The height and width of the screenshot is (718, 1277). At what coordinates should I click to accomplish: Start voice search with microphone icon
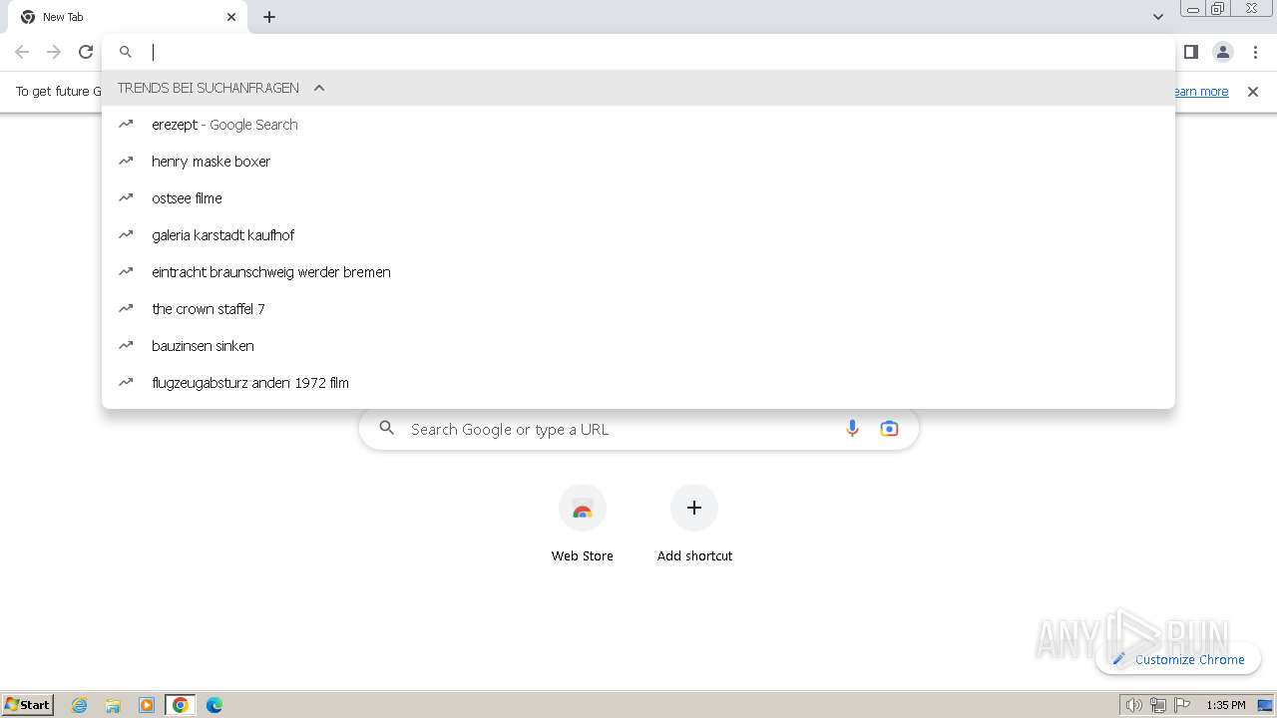852,429
